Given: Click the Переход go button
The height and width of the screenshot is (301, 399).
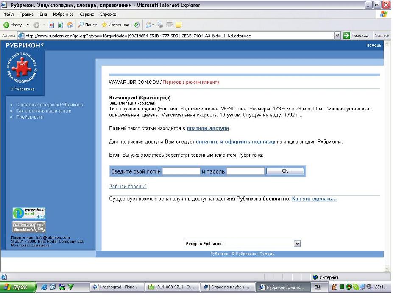Looking at the screenshot, I should (356, 36).
